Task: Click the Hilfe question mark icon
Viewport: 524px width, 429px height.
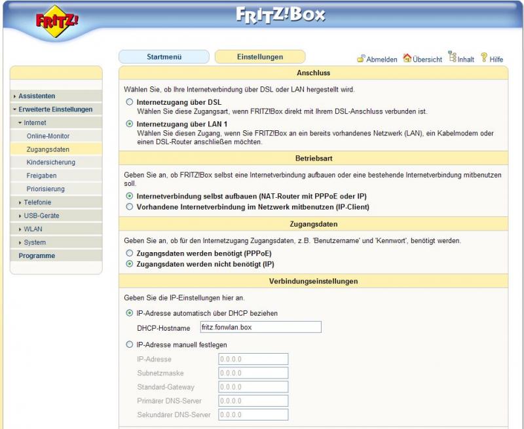Action: (484, 58)
